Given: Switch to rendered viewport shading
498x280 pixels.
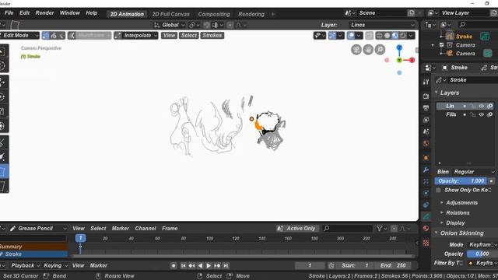Looking at the screenshot, I should coord(403,36).
